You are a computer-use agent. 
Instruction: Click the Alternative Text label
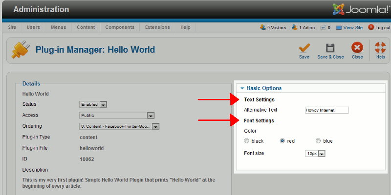(x=261, y=110)
